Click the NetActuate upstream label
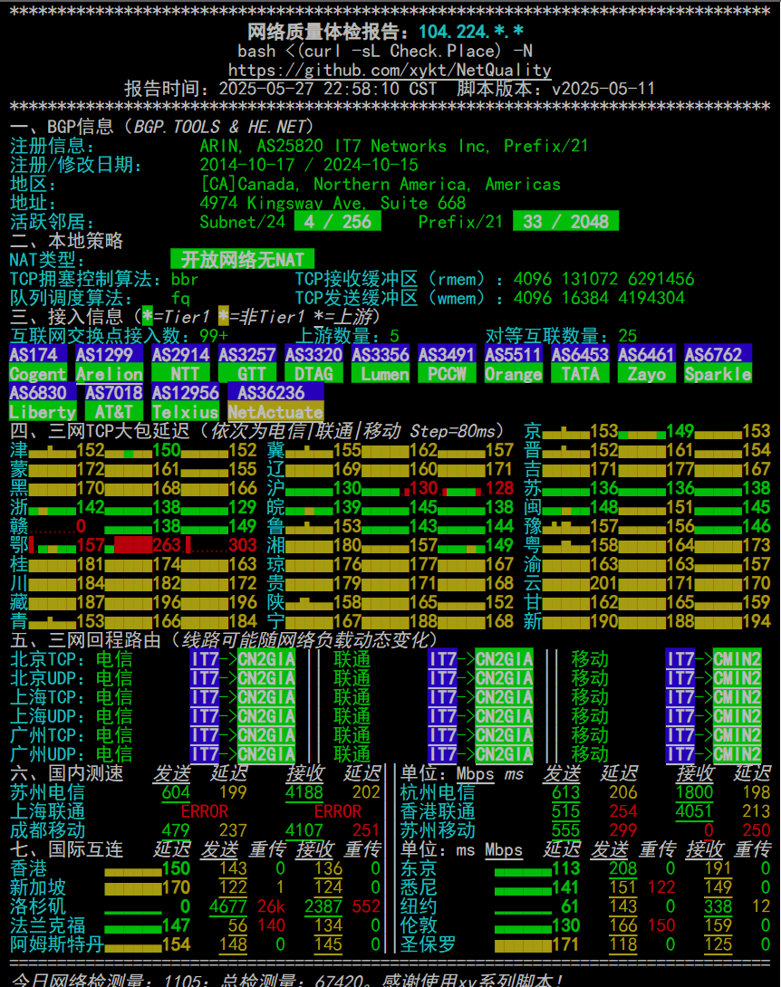 (275, 412)
